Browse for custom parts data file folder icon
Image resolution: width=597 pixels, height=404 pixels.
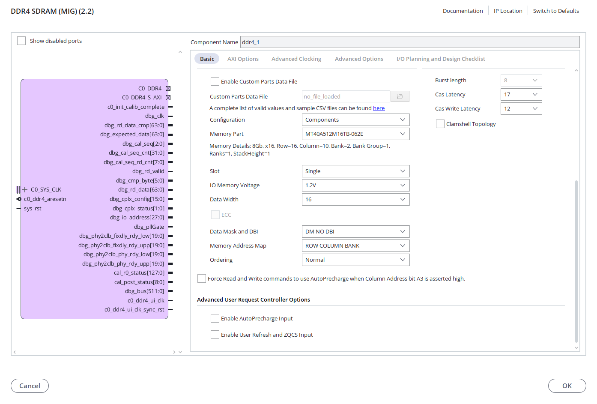coord(400,96)
